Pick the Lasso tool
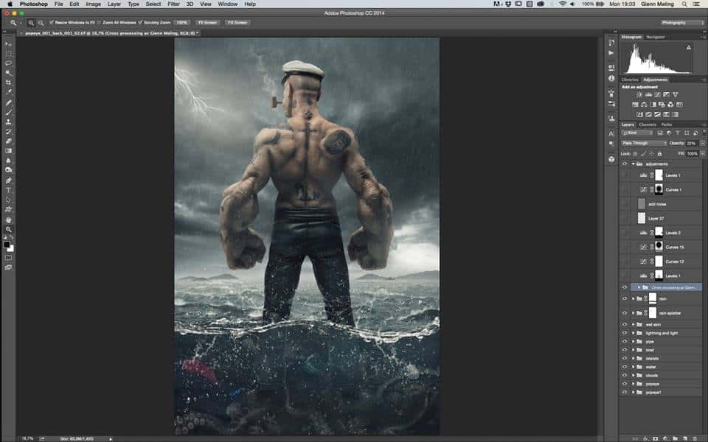The height and width of the screenshot is (442, 708). coord(8,63)
